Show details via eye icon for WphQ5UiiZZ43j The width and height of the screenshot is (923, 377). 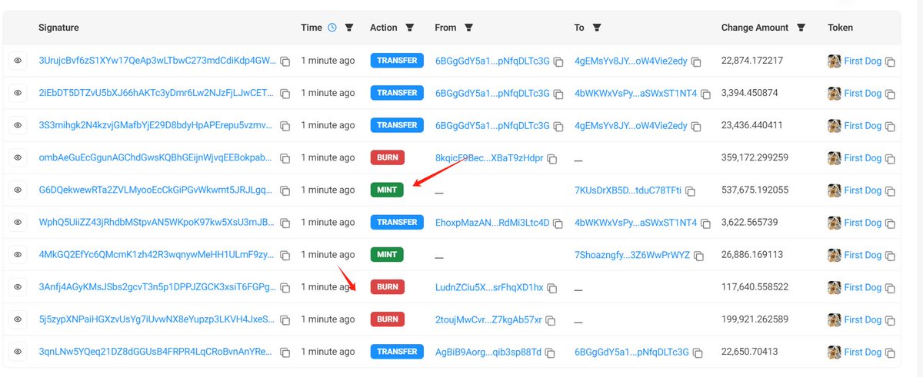pos(18,223)
